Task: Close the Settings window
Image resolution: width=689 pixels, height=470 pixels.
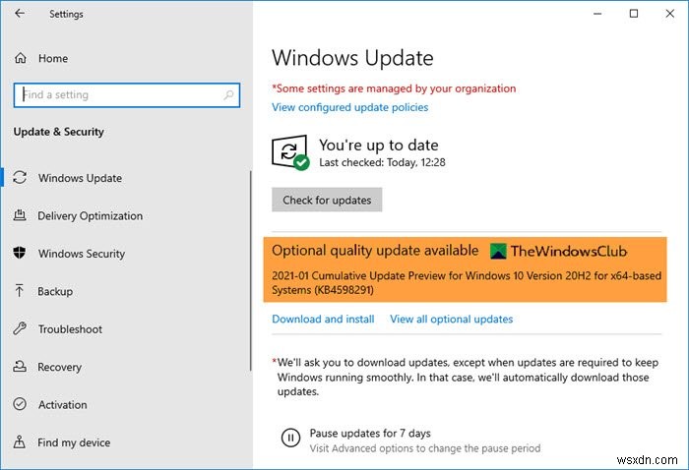Action: (x=669, y=14)
